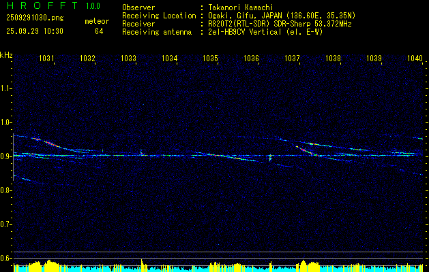Click the 1.1 frequency axis label
Screen dimensions: 429x272
coord(5,88)
